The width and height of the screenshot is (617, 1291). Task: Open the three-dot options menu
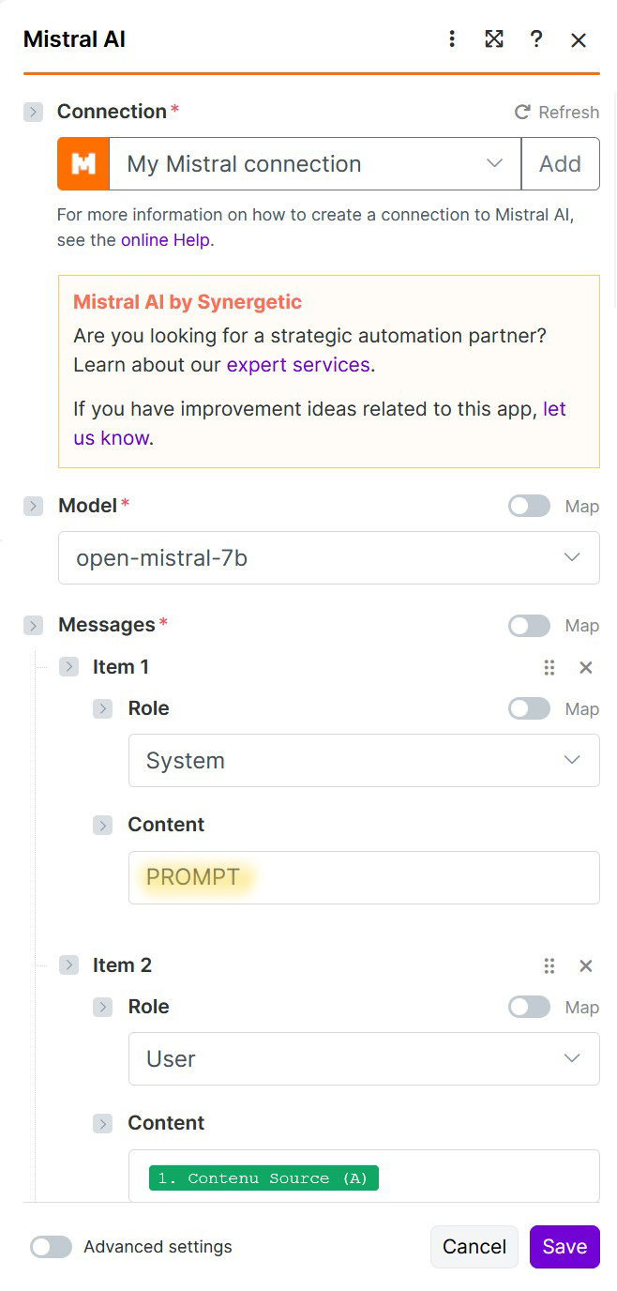tap(452, 39)
